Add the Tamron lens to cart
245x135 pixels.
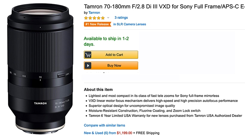[111, 55]
